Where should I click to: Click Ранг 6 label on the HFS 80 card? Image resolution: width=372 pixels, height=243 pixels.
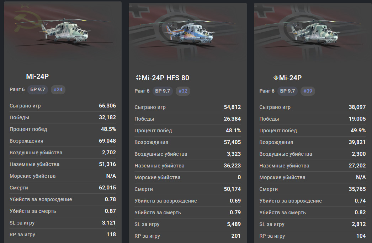(x=142, y=91)
